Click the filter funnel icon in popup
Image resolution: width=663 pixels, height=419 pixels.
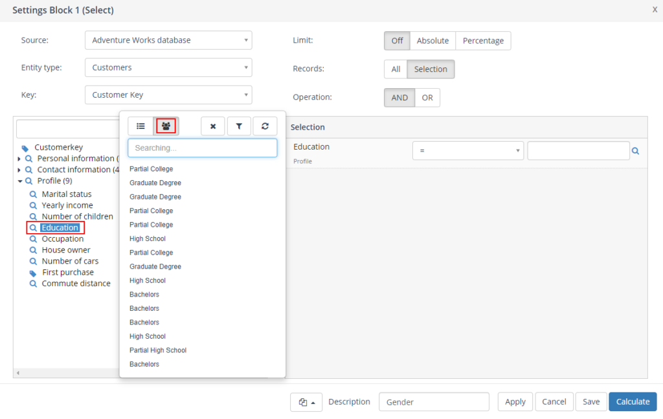(239, 126)
